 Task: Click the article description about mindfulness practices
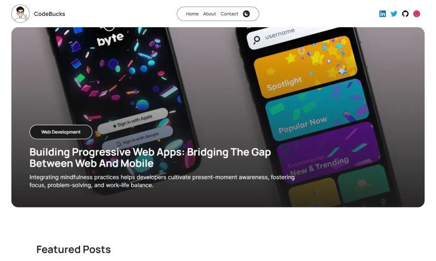162,181
